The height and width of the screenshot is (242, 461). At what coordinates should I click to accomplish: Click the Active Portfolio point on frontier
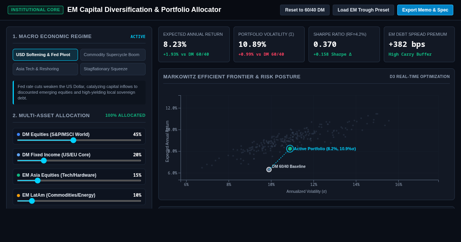(290, 149)
